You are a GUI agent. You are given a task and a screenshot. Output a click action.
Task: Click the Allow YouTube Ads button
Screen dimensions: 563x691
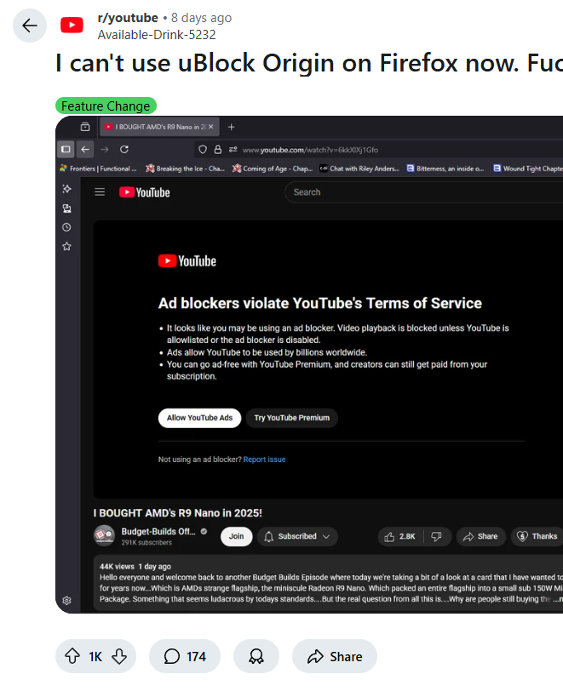click(199, 418)
